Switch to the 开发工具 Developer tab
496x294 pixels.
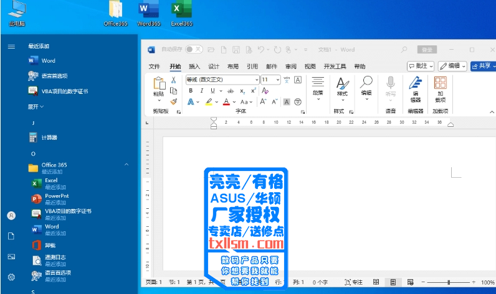click(335, 67)
